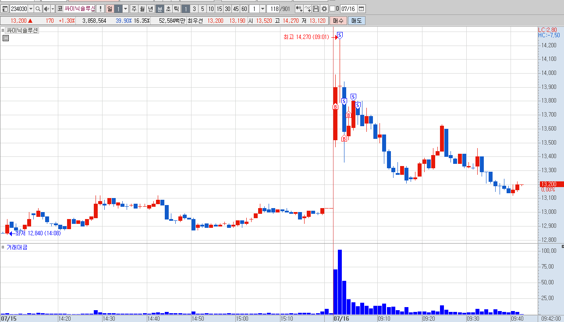Select the 분 (minute) chart mode
The width and height of the screenshot is (564, 322).
click(160, 9)
